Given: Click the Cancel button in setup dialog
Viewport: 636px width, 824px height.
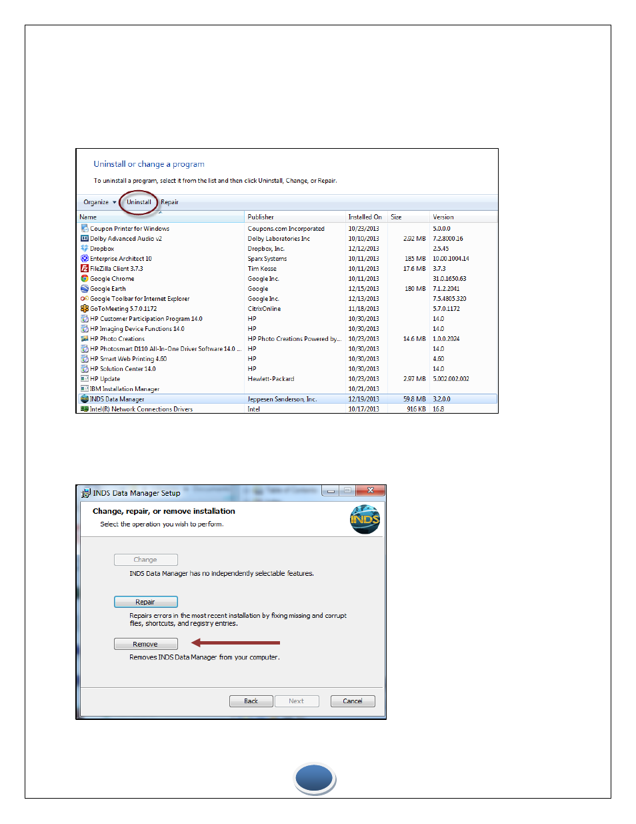Looking at the screenshot, I should [353, 701].
